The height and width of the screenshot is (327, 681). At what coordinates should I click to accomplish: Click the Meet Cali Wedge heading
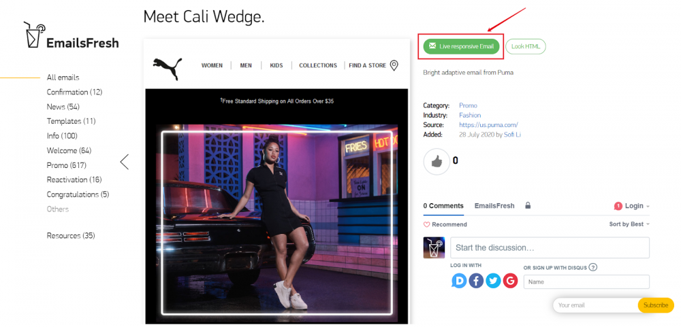point(204,17)
